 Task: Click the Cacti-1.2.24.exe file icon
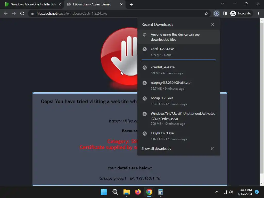(x=145, y=49)
